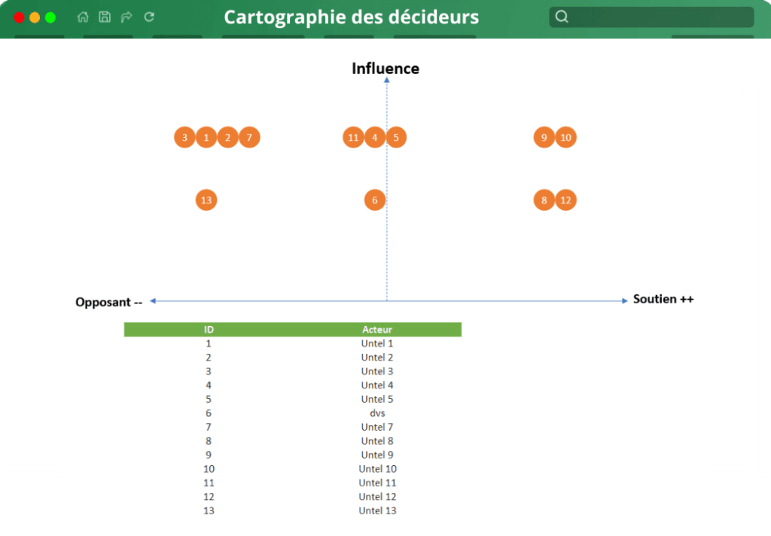Select orange bubble numbered 2
The width and height of the screenshot is (771, 536).
pos(227,138)
